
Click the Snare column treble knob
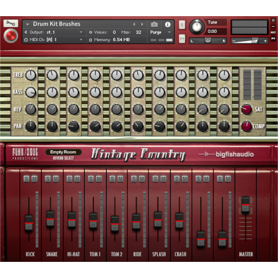pos(52,75)
